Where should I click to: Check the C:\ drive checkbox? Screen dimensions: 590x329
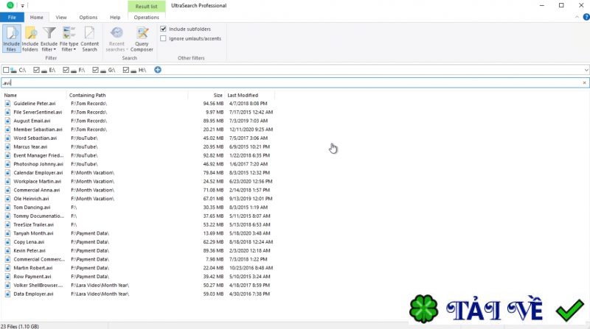click(x=6, y=70)
